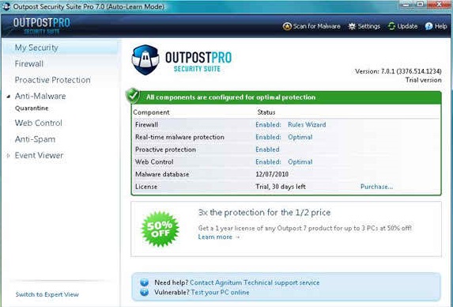Click the blue Help question mark icon
This screenshot has width=453, height=307.
[428, 26]
